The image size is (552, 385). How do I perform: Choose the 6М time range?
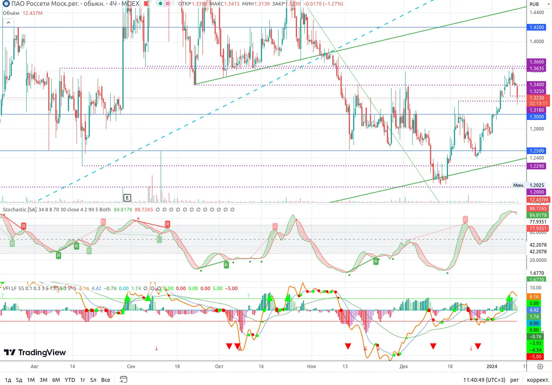[56, 380]
